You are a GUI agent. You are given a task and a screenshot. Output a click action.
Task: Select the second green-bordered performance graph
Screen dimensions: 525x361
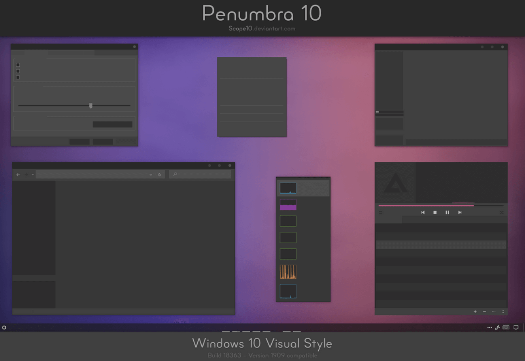[288, 237]
